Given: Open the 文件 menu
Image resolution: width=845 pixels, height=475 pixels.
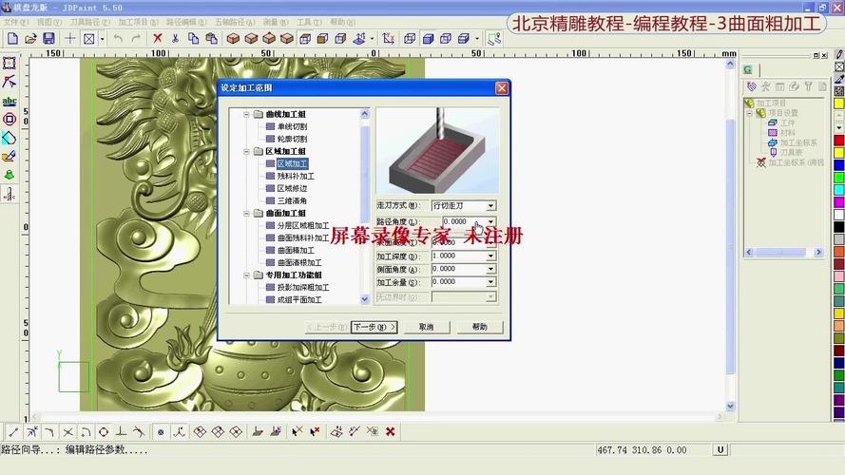Looking at the screenshot, I should coord(15,22).
